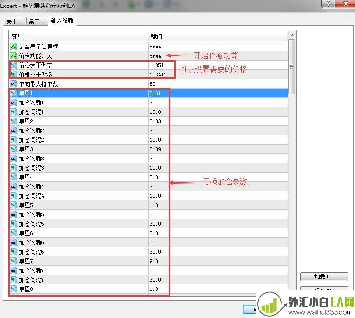Select the true value of 是否显示信息框

[156, 47]
